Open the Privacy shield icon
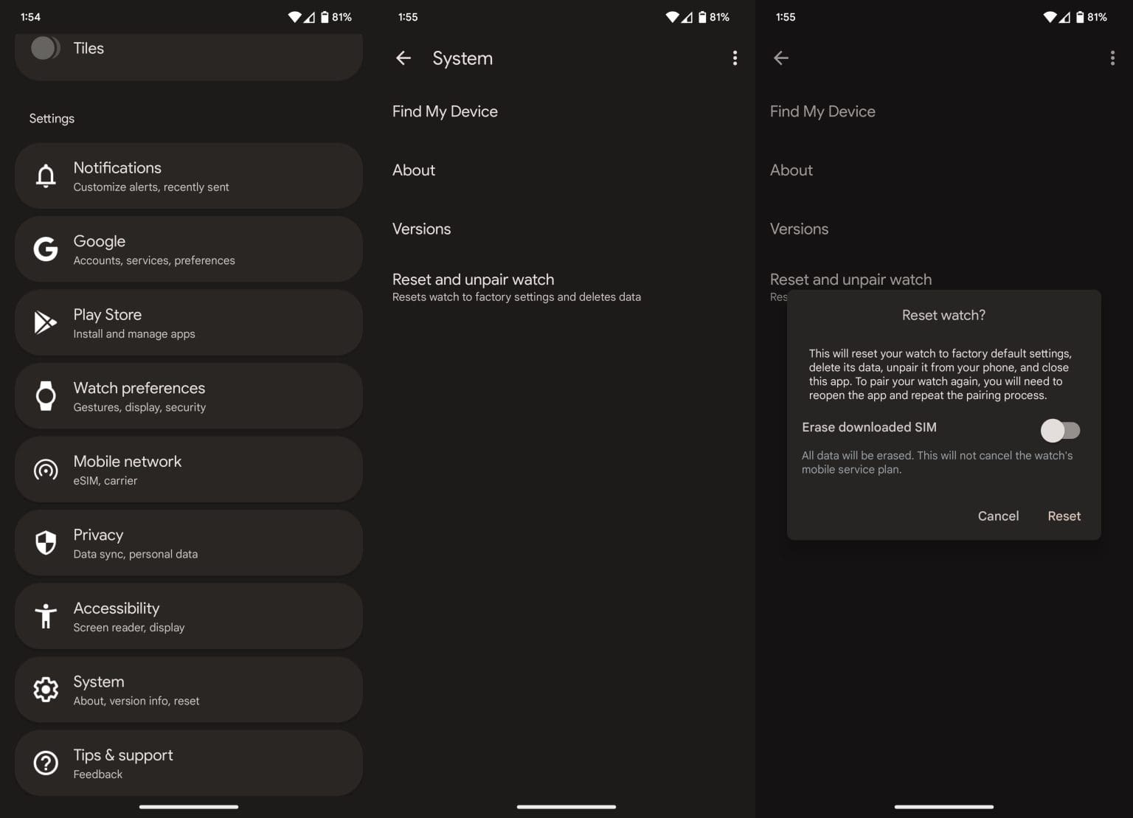This screenshot has height=818, width=1133. 46,543
